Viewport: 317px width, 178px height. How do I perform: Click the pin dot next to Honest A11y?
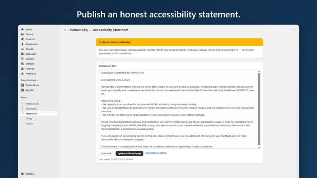[55, 104]
